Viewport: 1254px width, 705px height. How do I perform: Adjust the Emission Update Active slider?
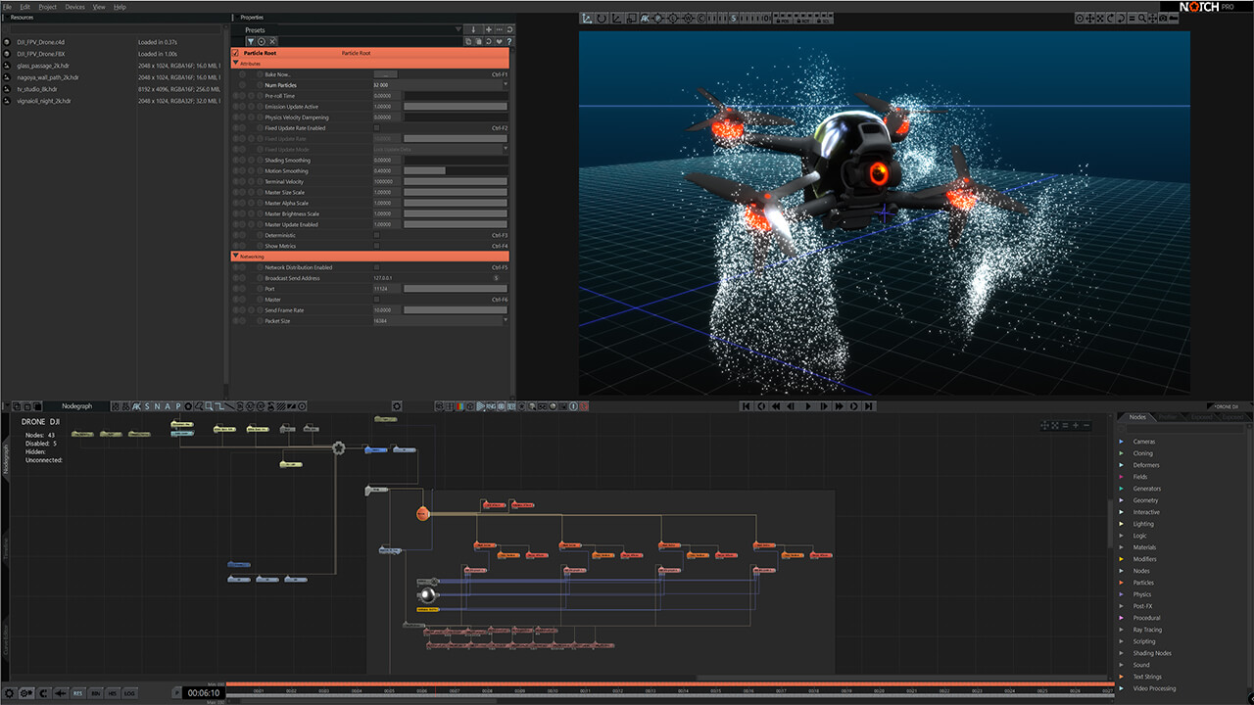pyautogui.click(x=456, y=107)
